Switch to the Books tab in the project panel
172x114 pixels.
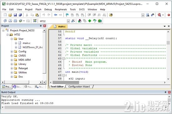17,87
